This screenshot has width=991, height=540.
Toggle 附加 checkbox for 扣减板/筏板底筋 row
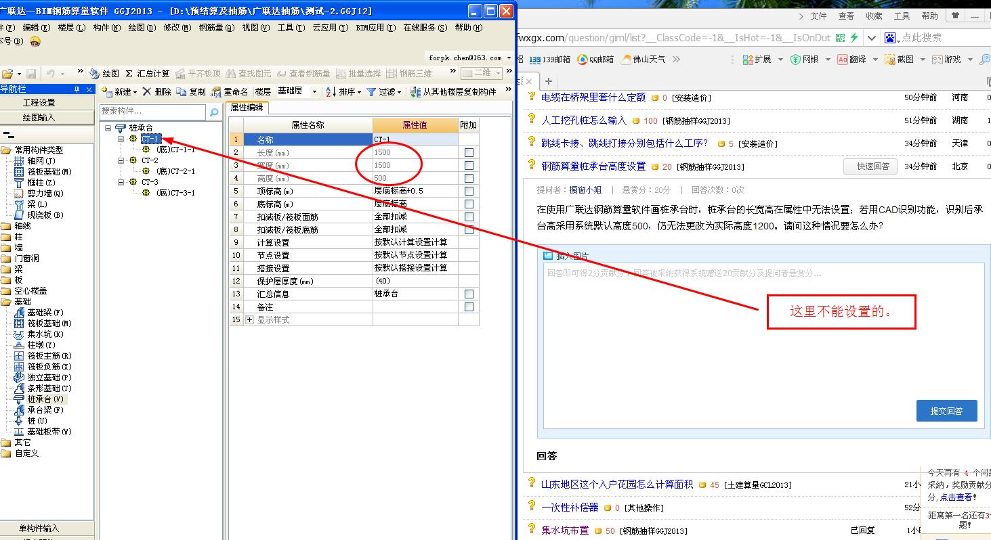click(x=469, y=229)
